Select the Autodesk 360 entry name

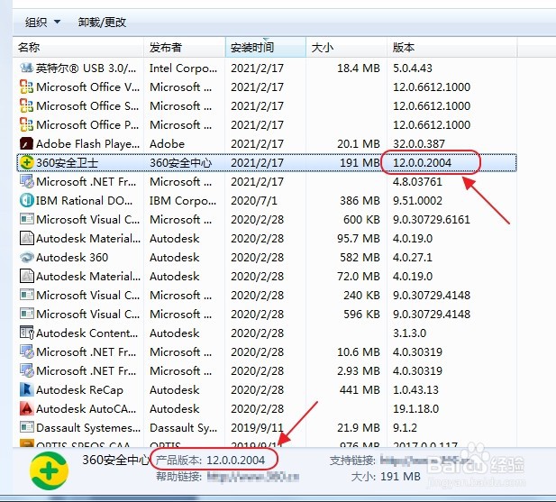pos(72,258)
